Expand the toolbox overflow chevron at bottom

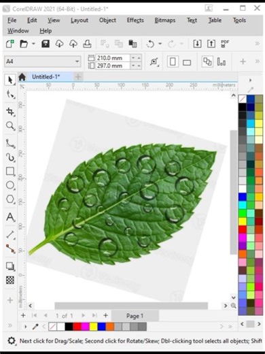(10, 325)
